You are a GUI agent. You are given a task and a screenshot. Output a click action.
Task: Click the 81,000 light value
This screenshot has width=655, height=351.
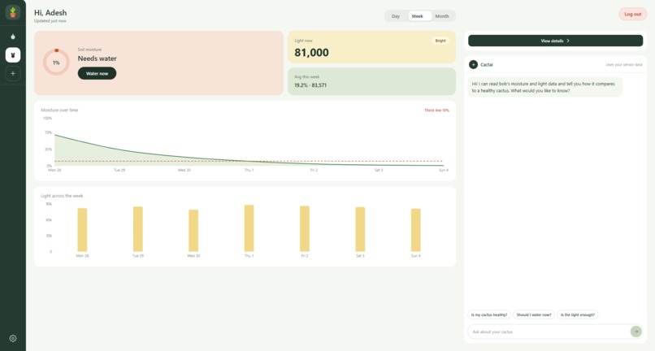click(311, 53)
